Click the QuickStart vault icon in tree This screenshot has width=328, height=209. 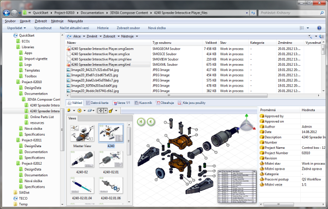tap(15, 36)
